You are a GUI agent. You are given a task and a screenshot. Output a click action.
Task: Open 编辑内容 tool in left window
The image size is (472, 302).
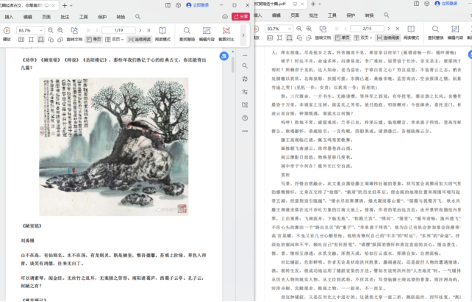[x=207, y=34]
